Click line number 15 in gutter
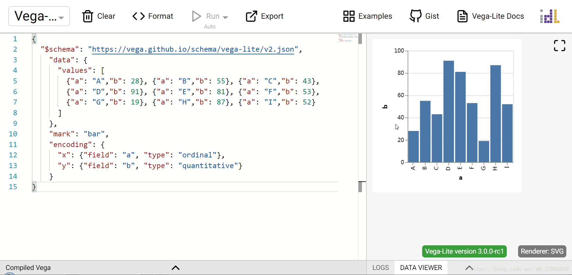572x275 pixels. tap(13, 187)
